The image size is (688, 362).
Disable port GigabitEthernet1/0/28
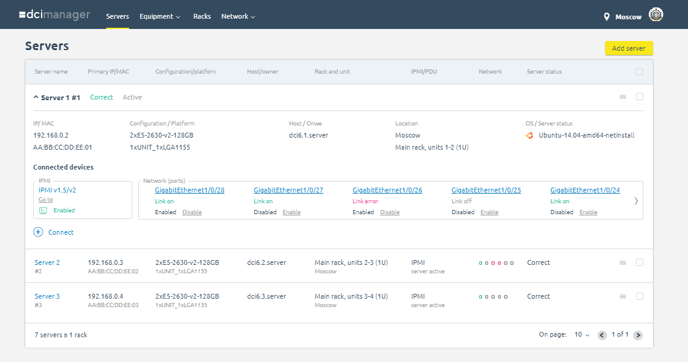[192, 212]
